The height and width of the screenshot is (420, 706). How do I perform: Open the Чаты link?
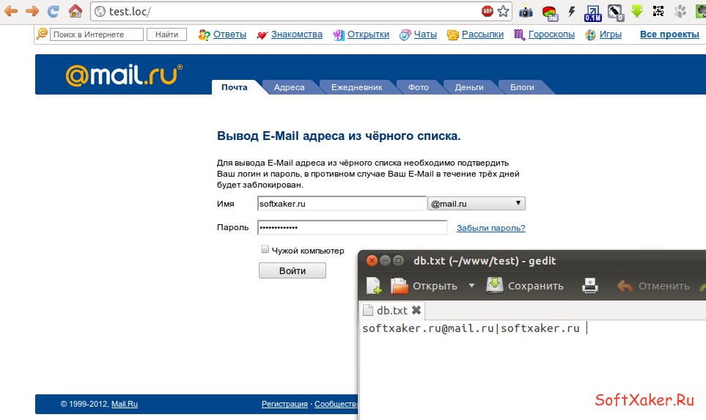425,34
